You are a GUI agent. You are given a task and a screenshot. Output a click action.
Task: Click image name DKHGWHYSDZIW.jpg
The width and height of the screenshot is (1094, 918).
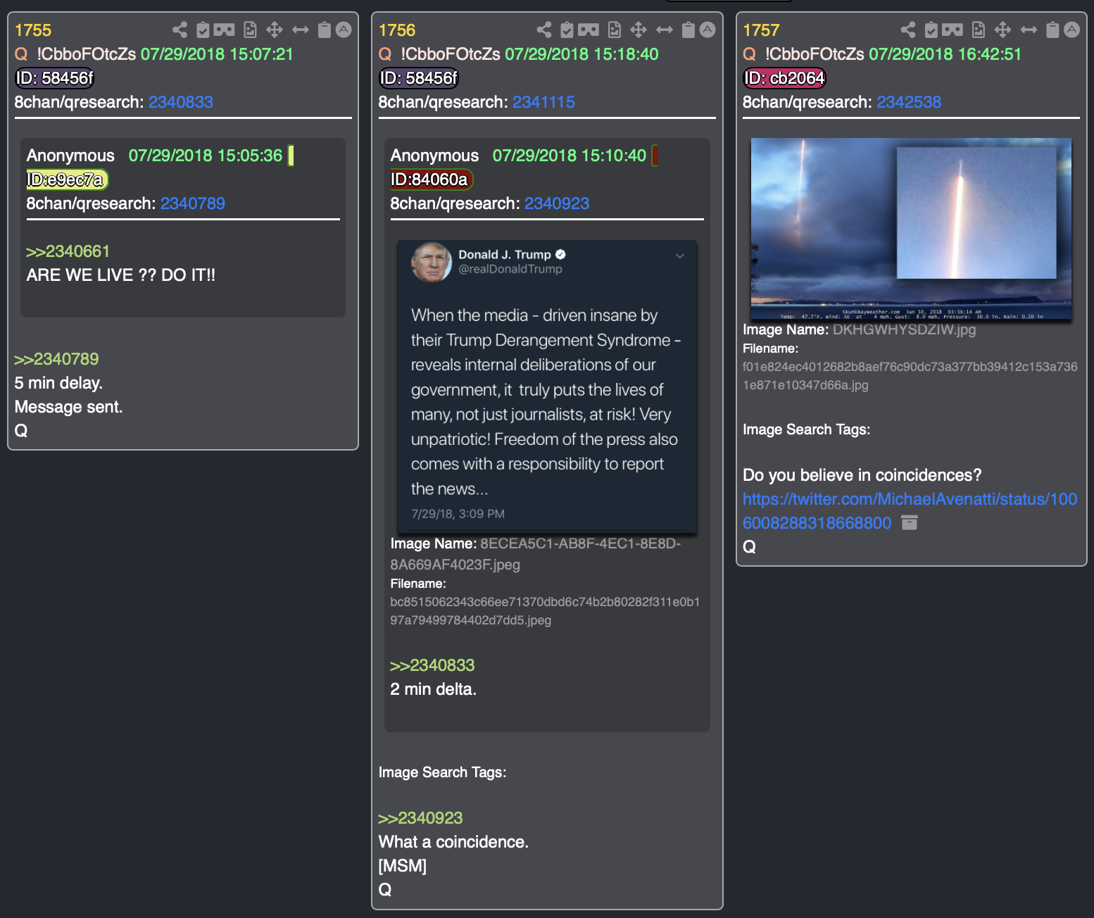pyautogui.click(x=904, y=329)
